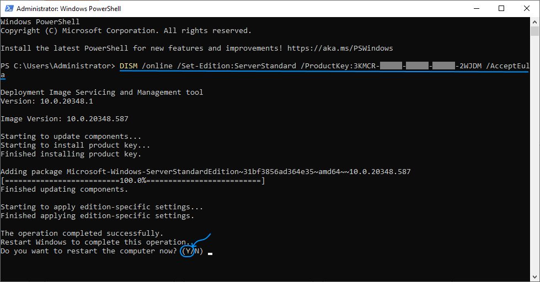The image size is (540, 282).
Task: Click the 'Version: 10.0.20348.1' line
Action: (x=47, y=101)
